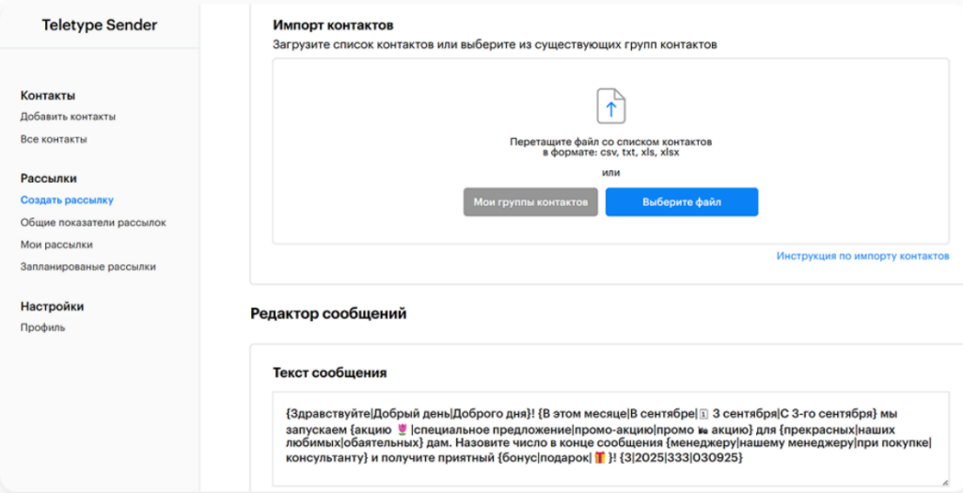The height and width of the screenshot is (493, 963).
Task: Click the gift emoji in the message text
Action: (601, 458)
